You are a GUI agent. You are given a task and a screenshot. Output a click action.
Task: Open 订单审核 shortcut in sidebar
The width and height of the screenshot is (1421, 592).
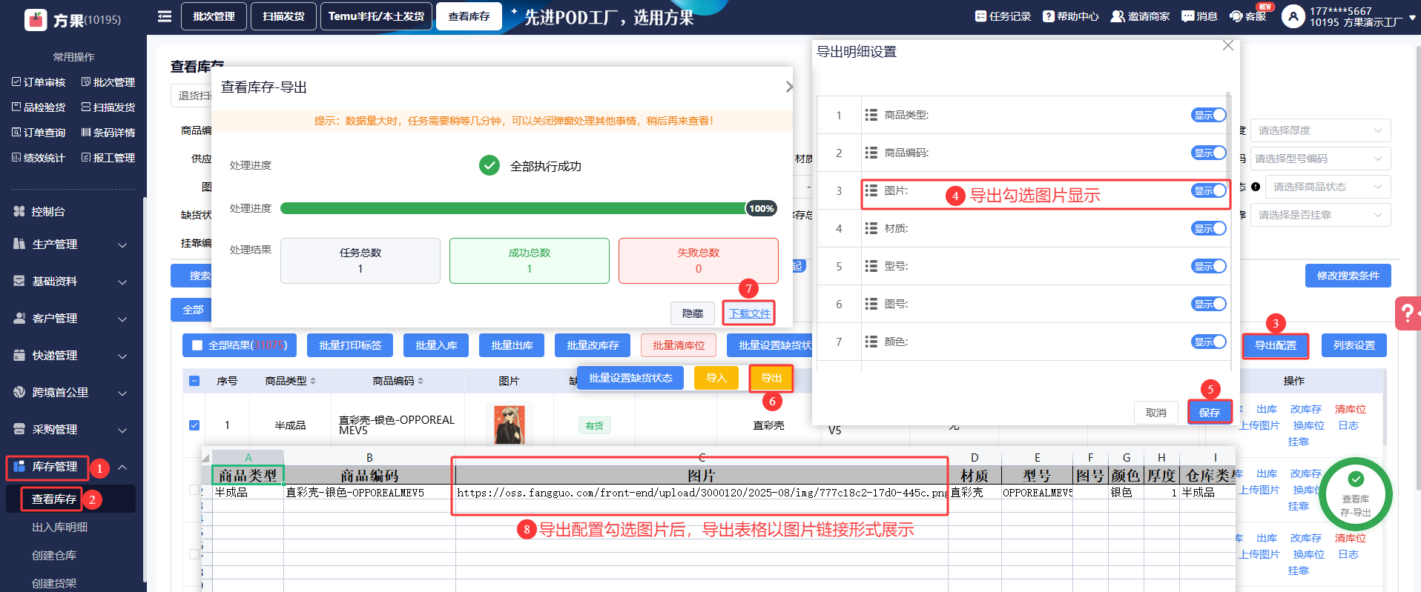[x=39, y=82]
